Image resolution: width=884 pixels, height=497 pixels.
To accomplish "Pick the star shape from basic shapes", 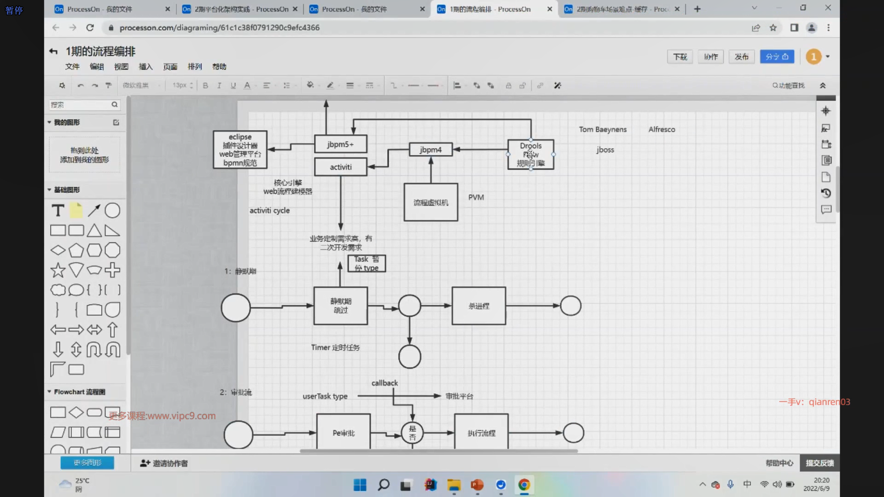I will click(58, 270).
